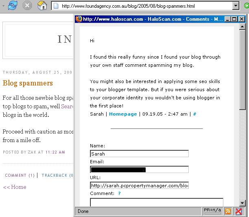Go to the << Home link
Screen dimensions: 249x217
click(x=15, y=187)
